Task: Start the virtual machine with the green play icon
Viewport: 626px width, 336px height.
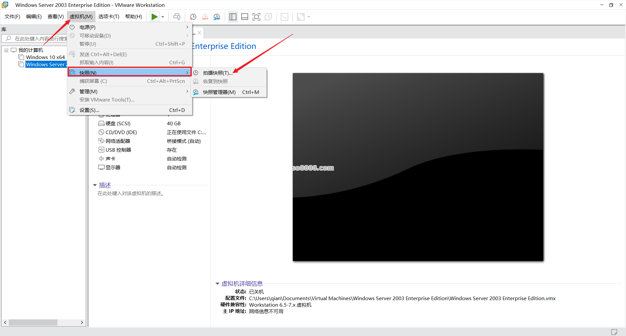Action: coord(155,17)
